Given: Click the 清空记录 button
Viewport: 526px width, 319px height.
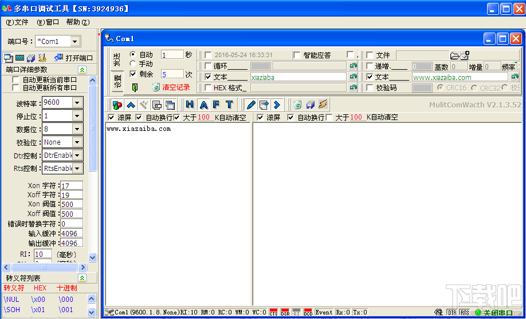Looking at the screenshot, I should pos(171,87).
